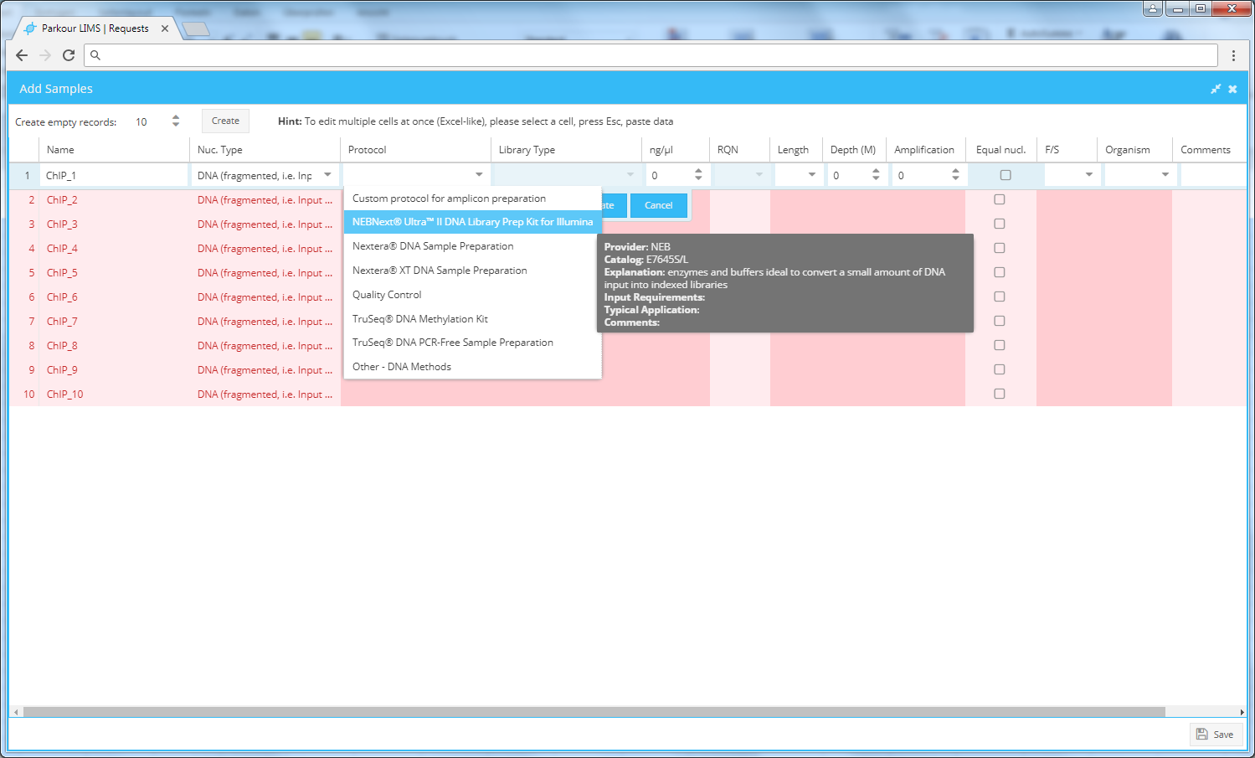Select Custom protocol for amplicon preparation
1255x758 pixels.
[472, 199]
